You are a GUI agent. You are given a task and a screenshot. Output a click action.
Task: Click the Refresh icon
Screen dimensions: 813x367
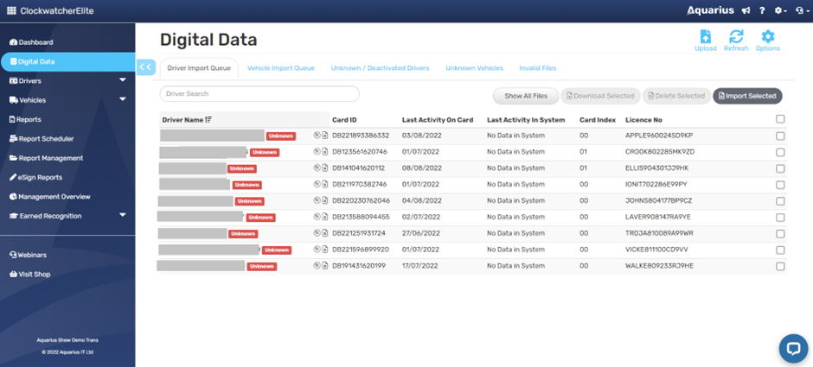pos(736,37)
